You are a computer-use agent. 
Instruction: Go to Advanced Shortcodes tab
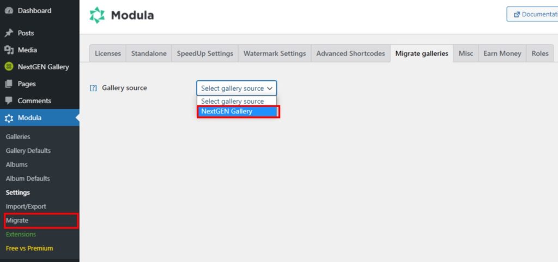point(350,53)
